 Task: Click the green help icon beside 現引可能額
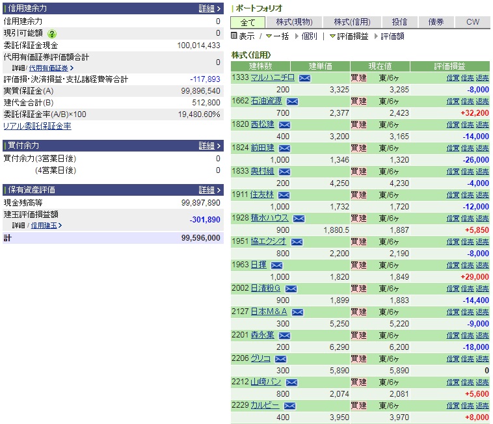pos(51,34)
